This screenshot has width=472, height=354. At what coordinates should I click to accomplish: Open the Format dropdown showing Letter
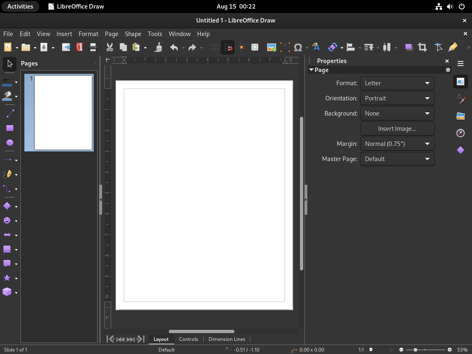[397, 83]
